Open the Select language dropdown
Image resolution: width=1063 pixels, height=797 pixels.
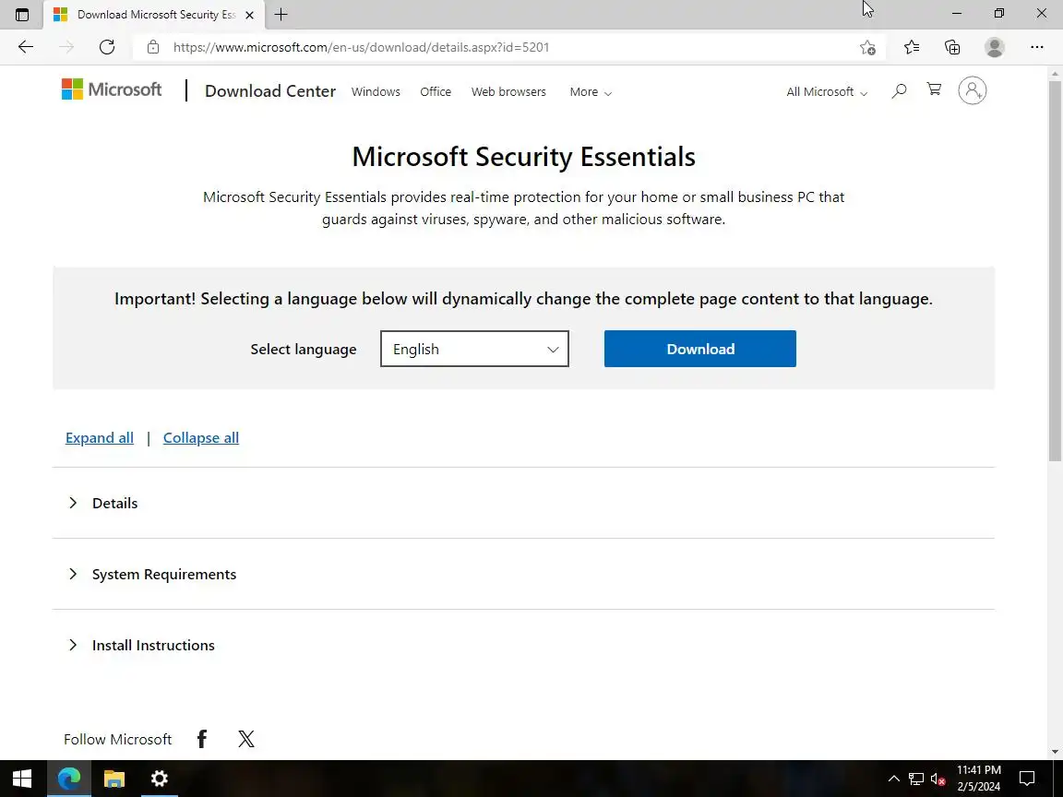[474, 349]
